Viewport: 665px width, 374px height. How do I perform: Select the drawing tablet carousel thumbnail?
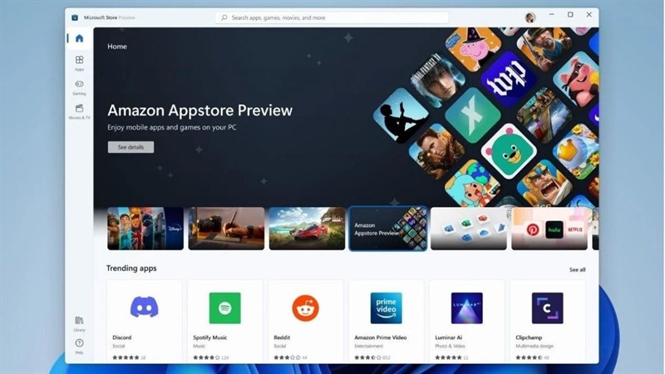pyautogui.click(x=226, y=229)
